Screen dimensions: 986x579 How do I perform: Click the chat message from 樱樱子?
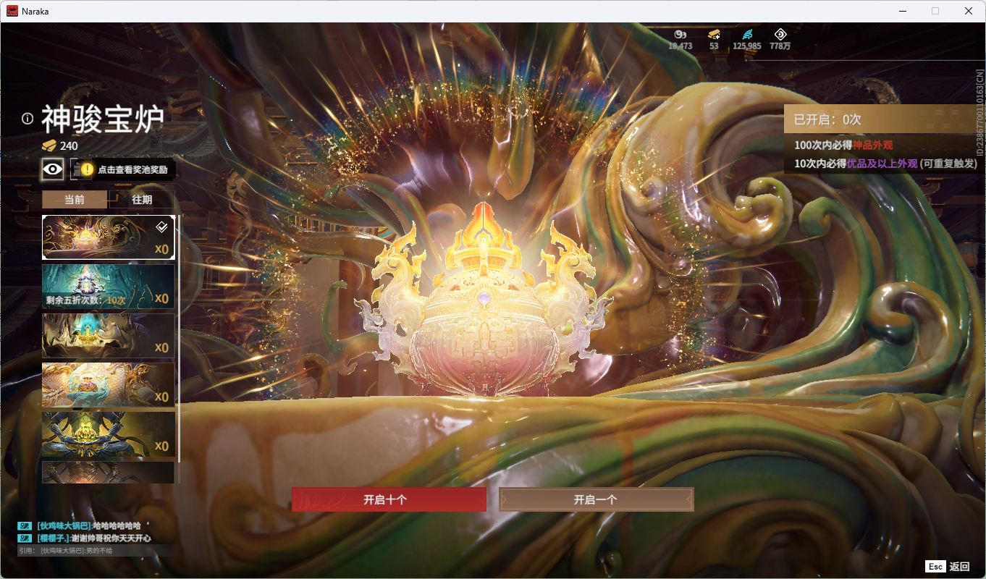94,538
